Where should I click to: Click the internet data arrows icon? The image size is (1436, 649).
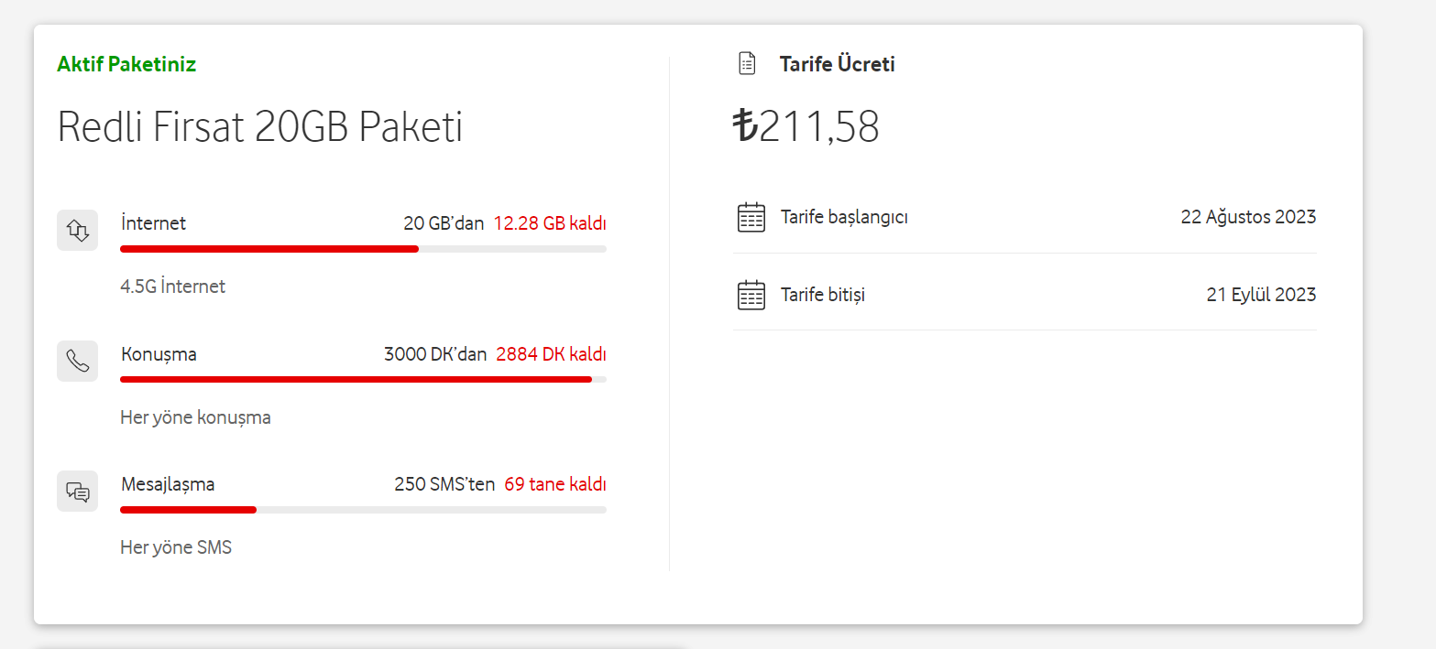pos(77,230)
